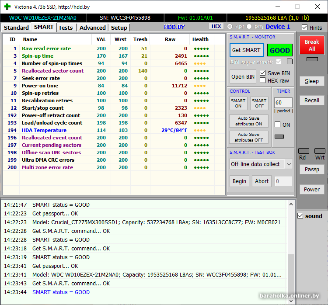This screenshot has height=305, width=328.
Task: Select the HDA Temperature row
Action: (114, 130)
